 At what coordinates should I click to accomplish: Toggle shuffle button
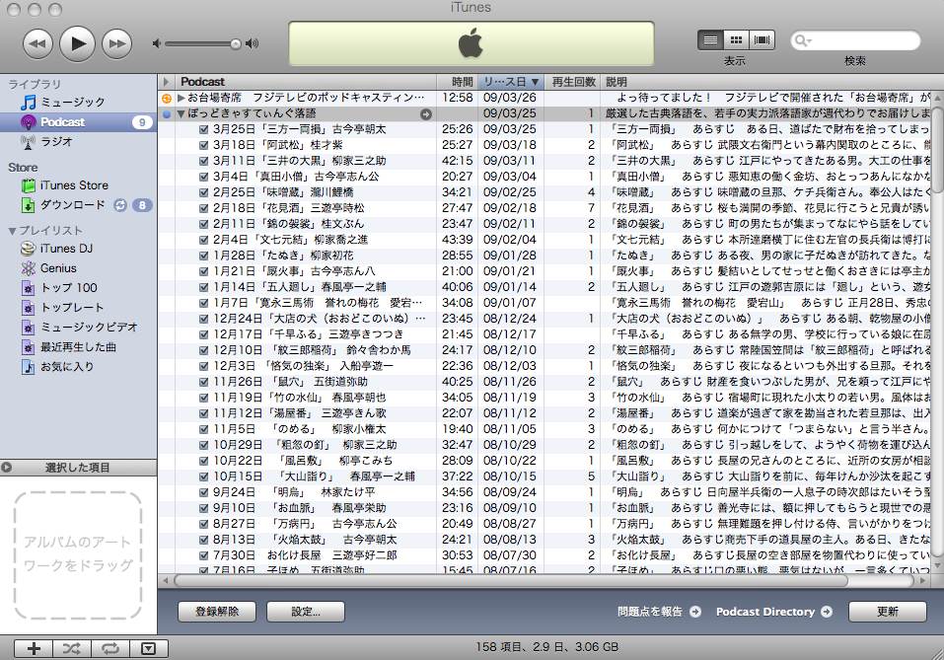click(72, 648)
